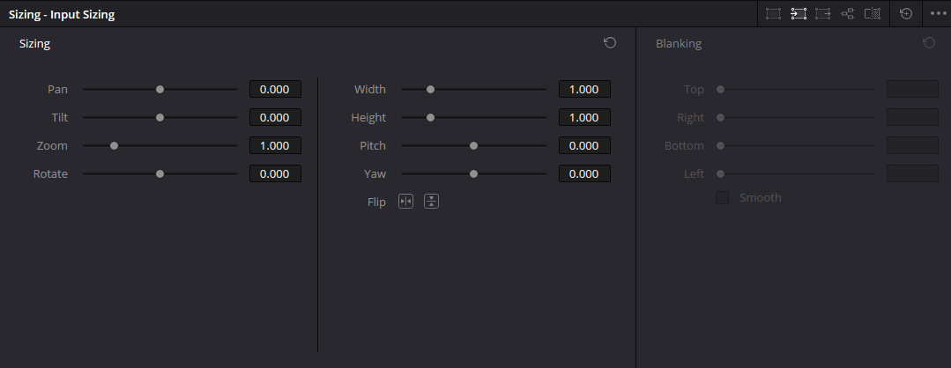The width and height of the screenshot is (951, 368).
Task: Click the Blanking Left slider handle
Action: click(721, 174)
